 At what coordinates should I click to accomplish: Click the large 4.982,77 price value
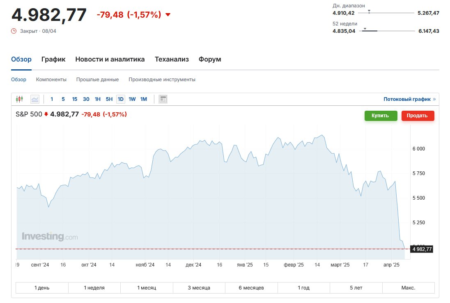(49, 15)
